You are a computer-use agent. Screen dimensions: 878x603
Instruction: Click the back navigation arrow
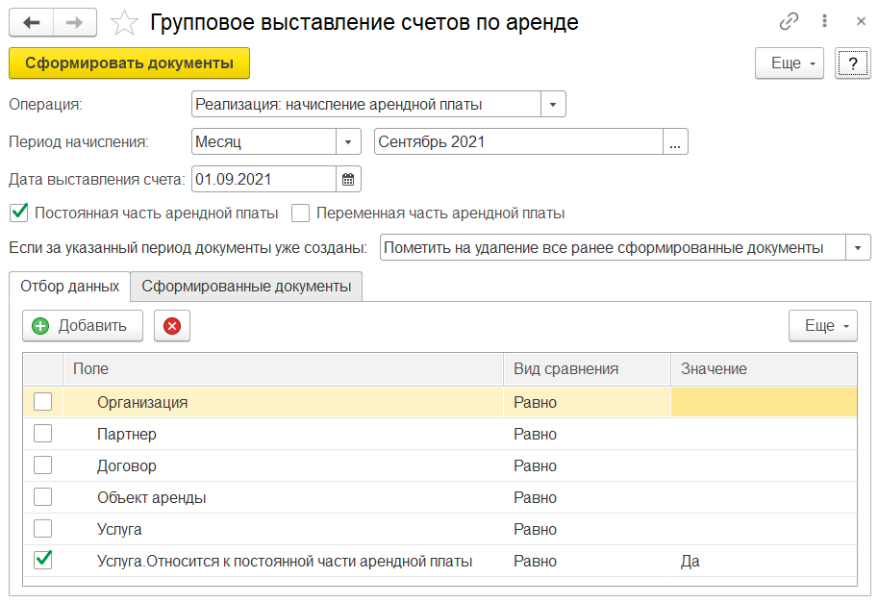[x=32, y=21]
